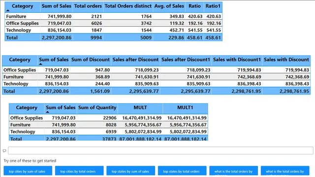Click value 3742 in Total Orders distinct column
This screenshot has height=177, width=315.
[x=146, y=23]
